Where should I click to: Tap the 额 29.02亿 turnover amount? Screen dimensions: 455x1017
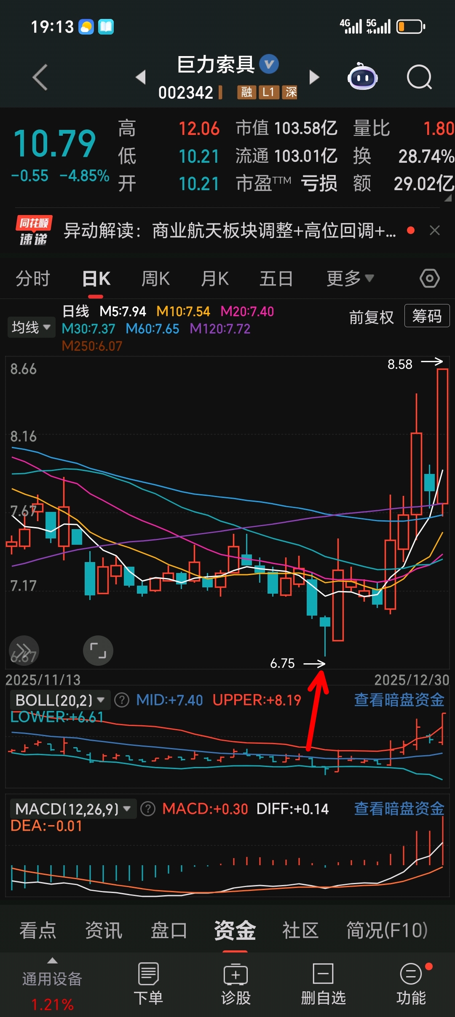pos(404,183)
